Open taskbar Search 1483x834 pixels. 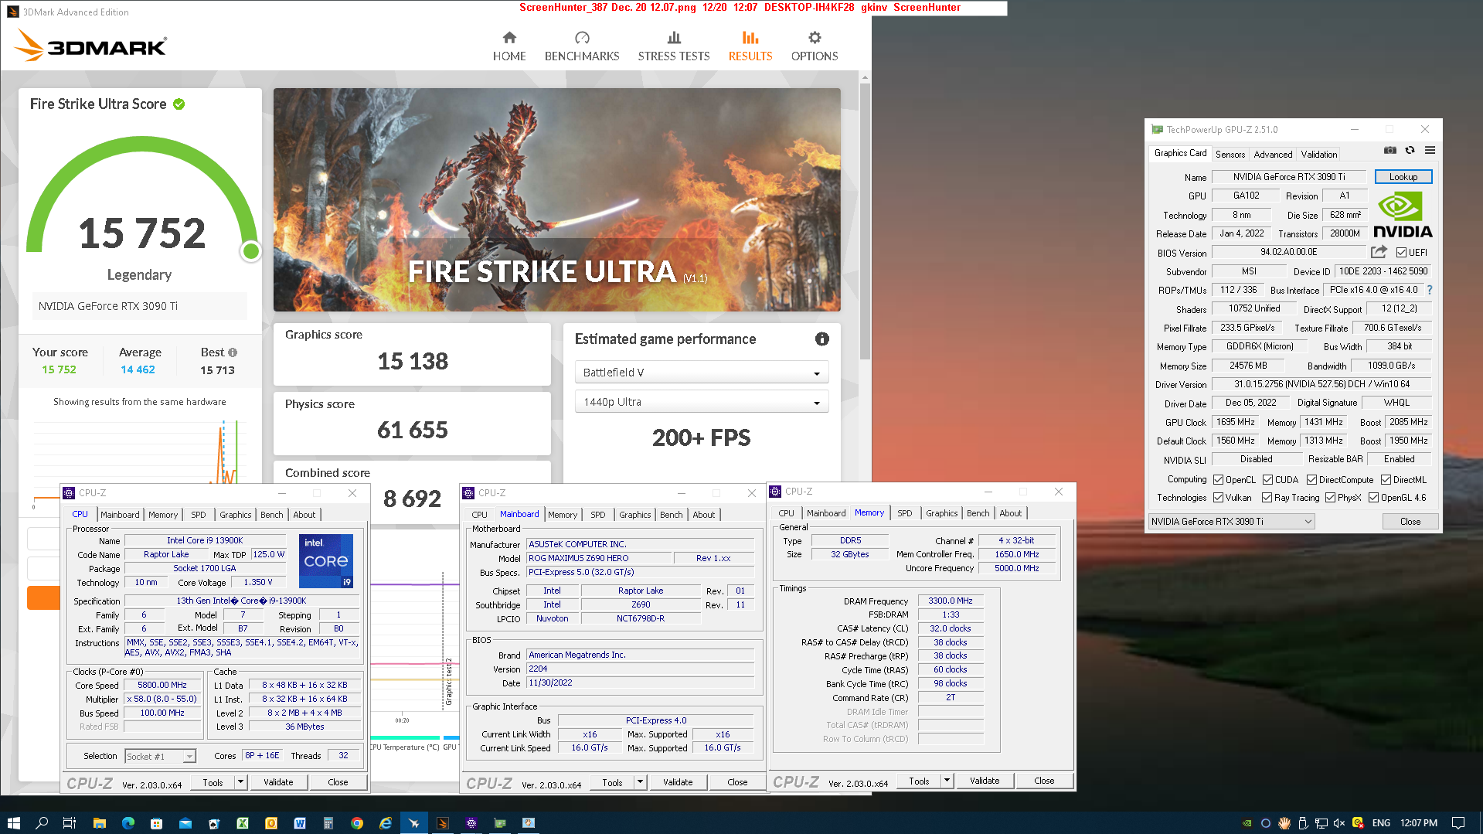click(42, 823)
